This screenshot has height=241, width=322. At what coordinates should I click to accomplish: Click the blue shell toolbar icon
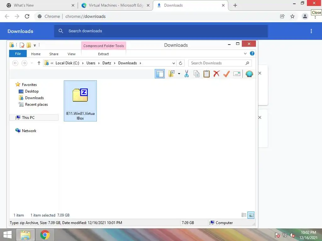click(x=249, y=74)
